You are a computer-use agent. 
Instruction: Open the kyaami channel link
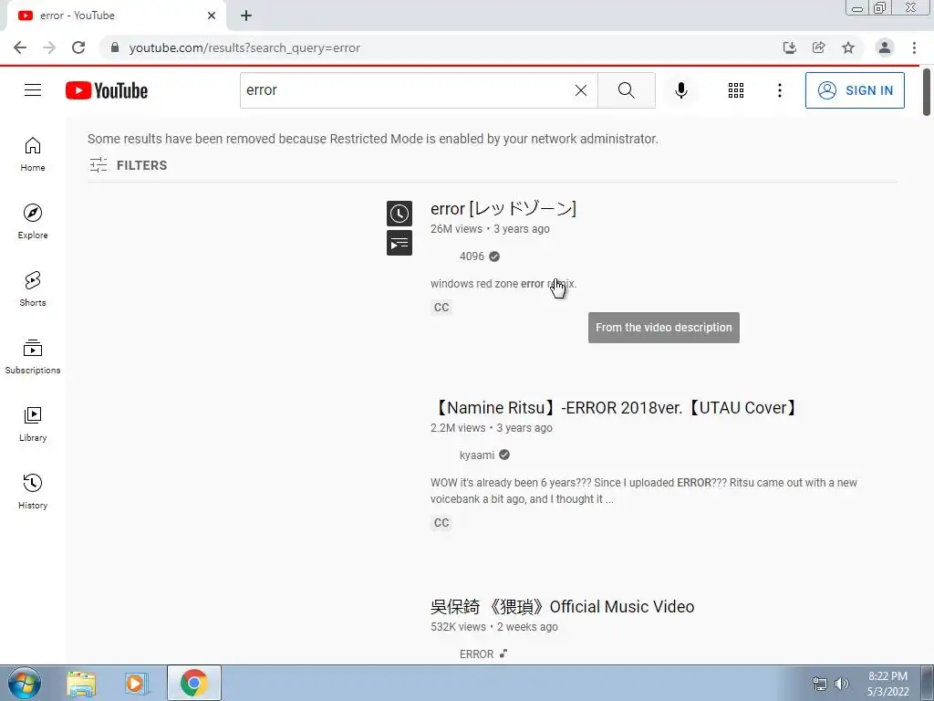click(476, 455)
